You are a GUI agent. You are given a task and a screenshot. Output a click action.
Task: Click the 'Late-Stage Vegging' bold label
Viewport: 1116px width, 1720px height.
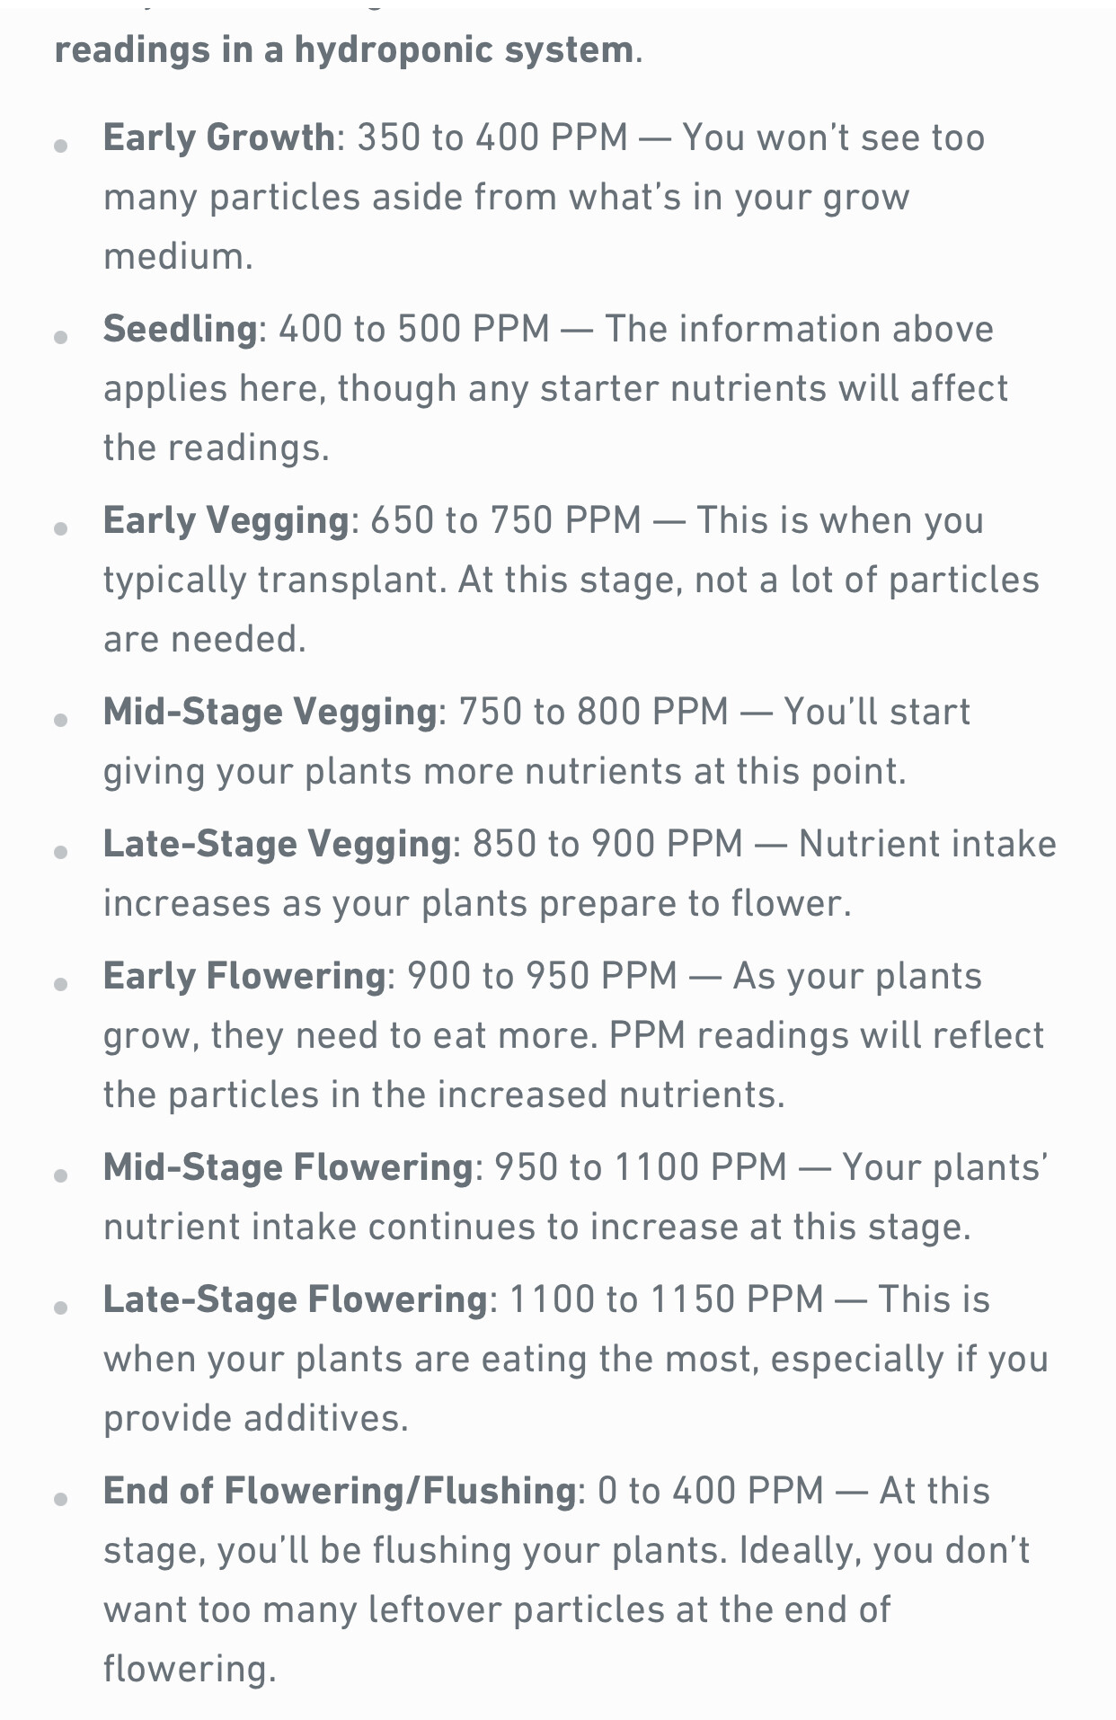[x=278, y=844]
